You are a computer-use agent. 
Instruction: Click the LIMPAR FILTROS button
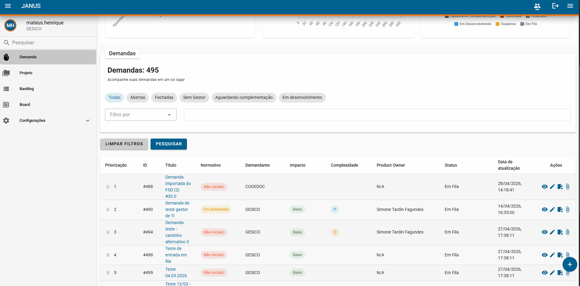(x=124, y=144)
